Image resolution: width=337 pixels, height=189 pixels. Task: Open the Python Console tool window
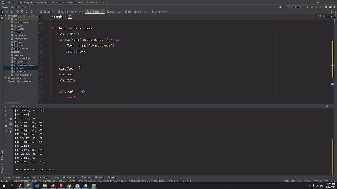pos(70,177)
